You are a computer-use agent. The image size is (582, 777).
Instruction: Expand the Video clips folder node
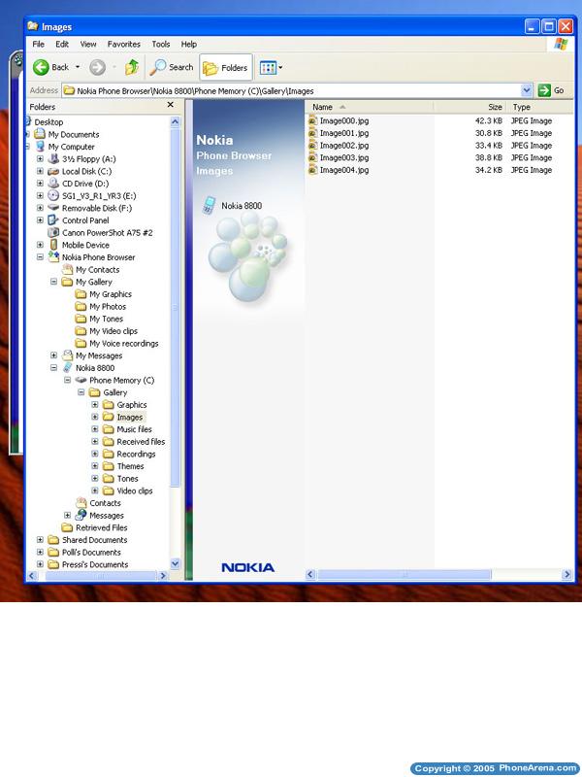coord(95,490)
